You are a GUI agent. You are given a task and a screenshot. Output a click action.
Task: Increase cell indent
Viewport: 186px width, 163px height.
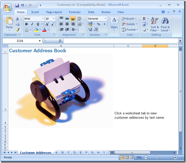(67, 30)
